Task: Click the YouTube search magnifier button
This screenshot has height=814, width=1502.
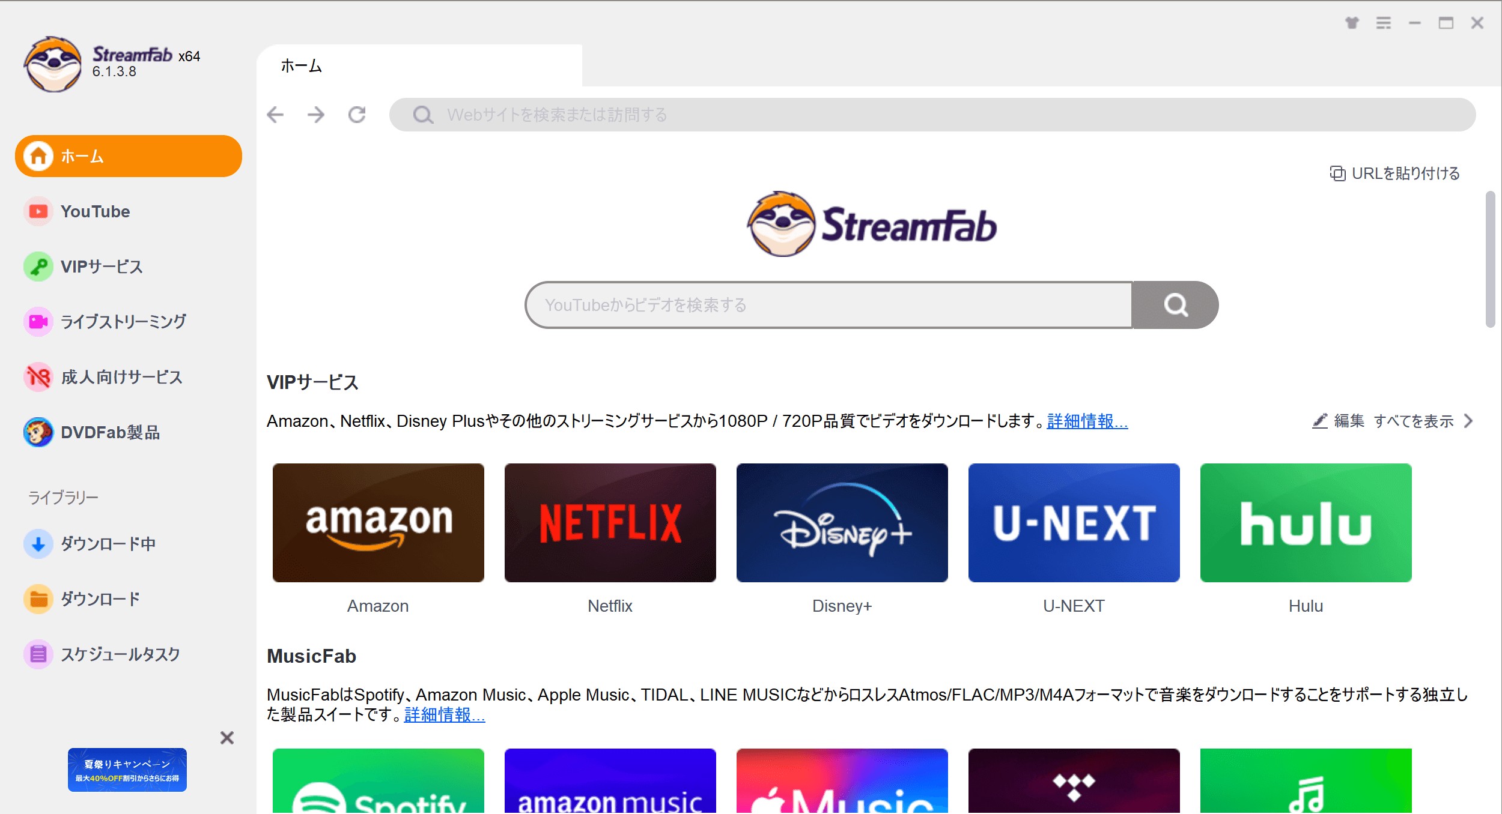Action: tap(1175, 305)
